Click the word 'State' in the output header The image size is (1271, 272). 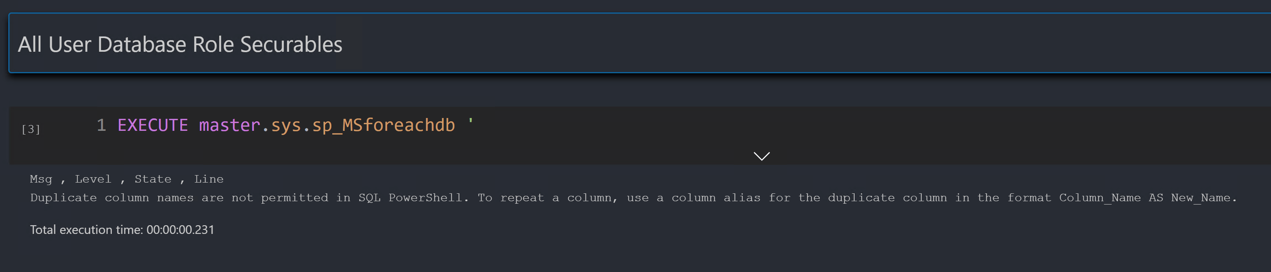click(x=153, y=179)
